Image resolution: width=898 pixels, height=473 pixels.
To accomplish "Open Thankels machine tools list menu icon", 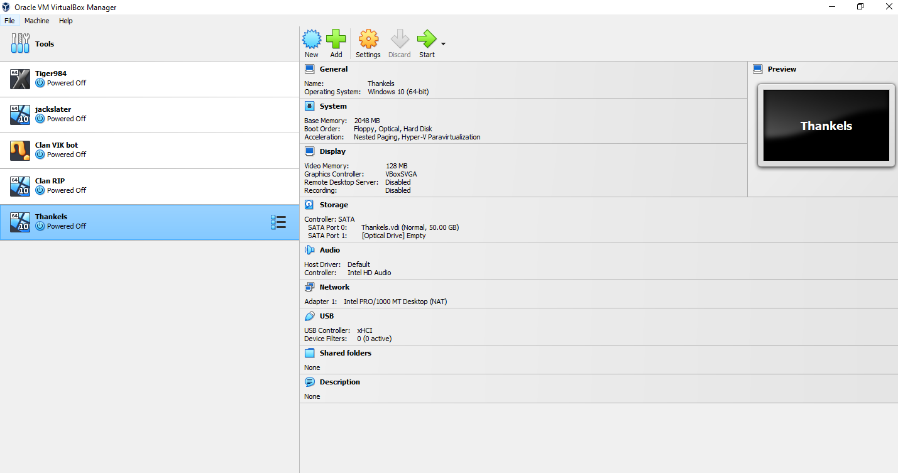I will (278, 222).
